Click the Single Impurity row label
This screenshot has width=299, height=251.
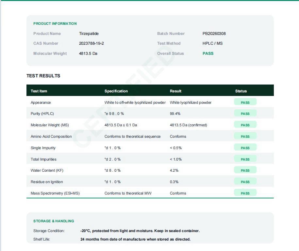[x=43, y=148]
